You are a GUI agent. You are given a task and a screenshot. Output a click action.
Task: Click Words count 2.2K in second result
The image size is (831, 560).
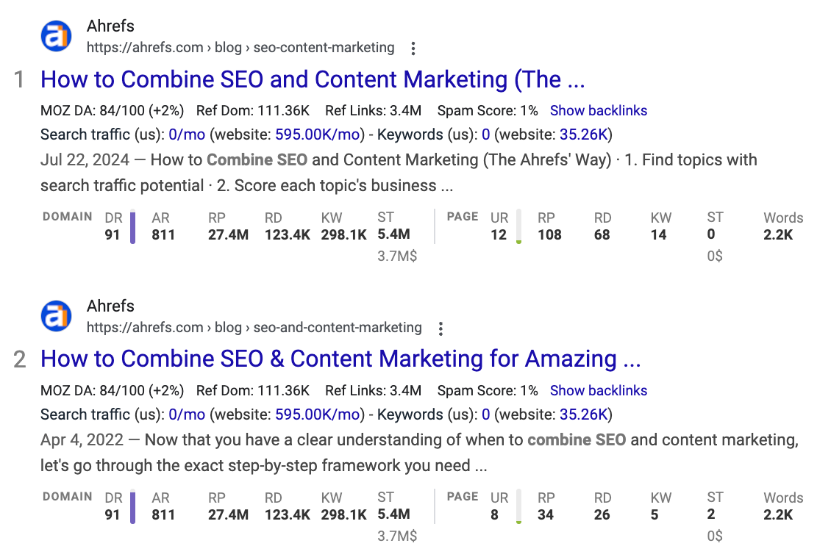tap(778, 514)
